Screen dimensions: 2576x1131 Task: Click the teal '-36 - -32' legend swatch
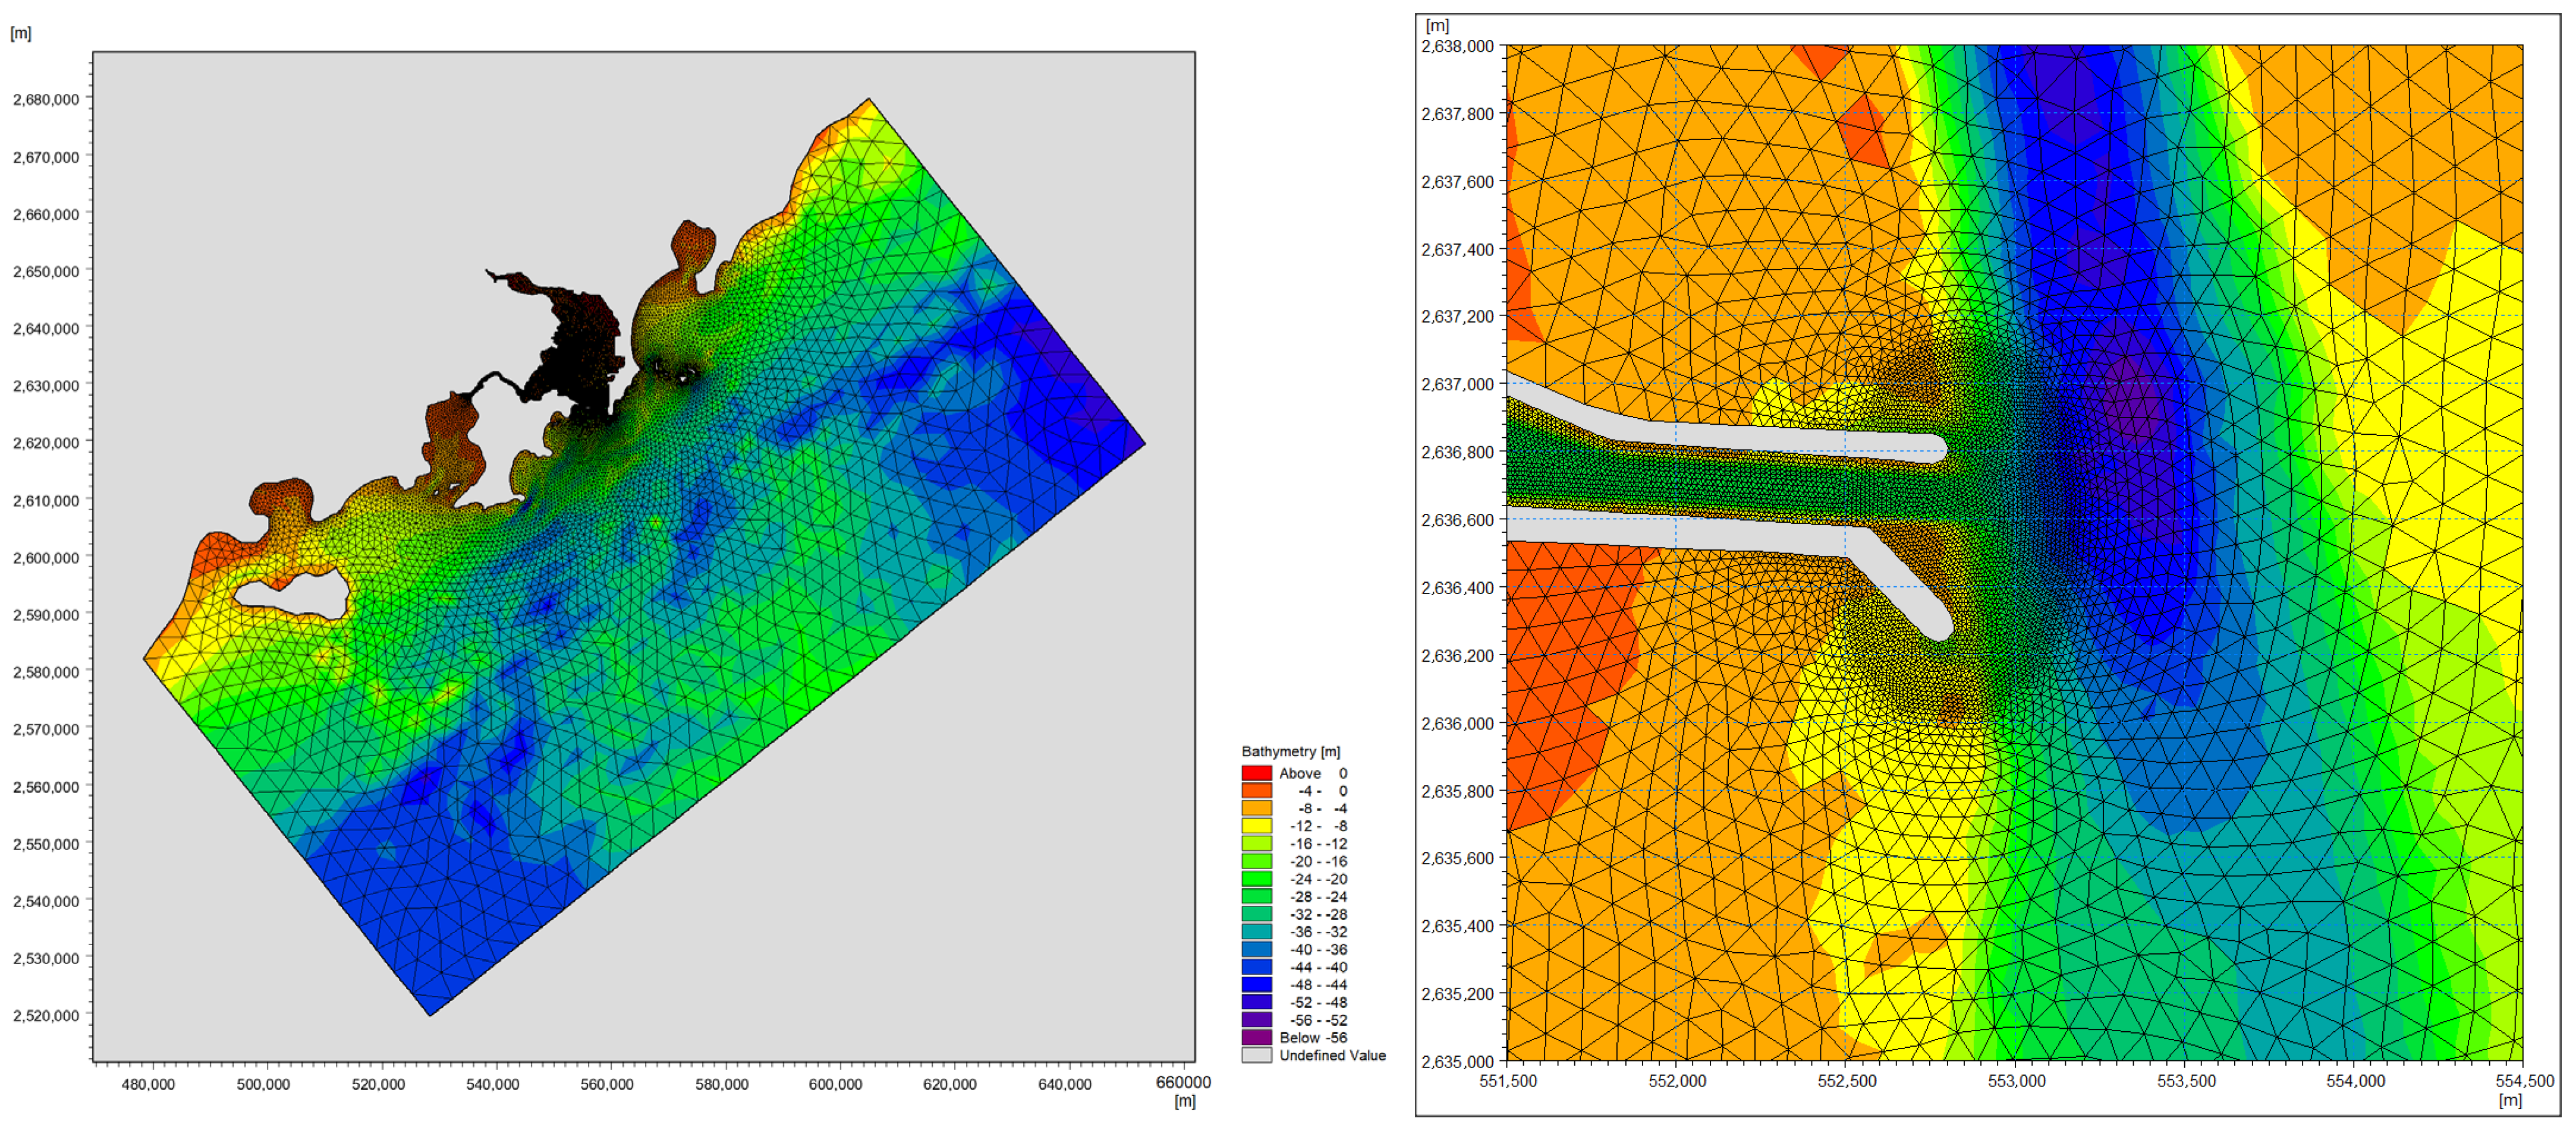1256,932
